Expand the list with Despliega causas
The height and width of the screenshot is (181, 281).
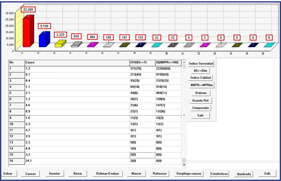coord(189,174)
